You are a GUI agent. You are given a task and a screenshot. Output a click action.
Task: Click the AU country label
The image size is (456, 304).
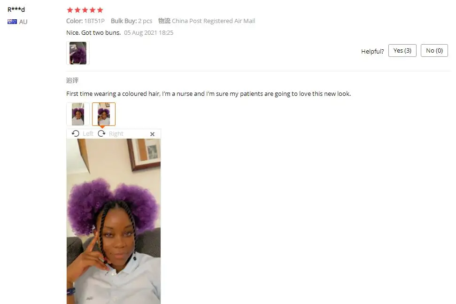click(23, 22)
